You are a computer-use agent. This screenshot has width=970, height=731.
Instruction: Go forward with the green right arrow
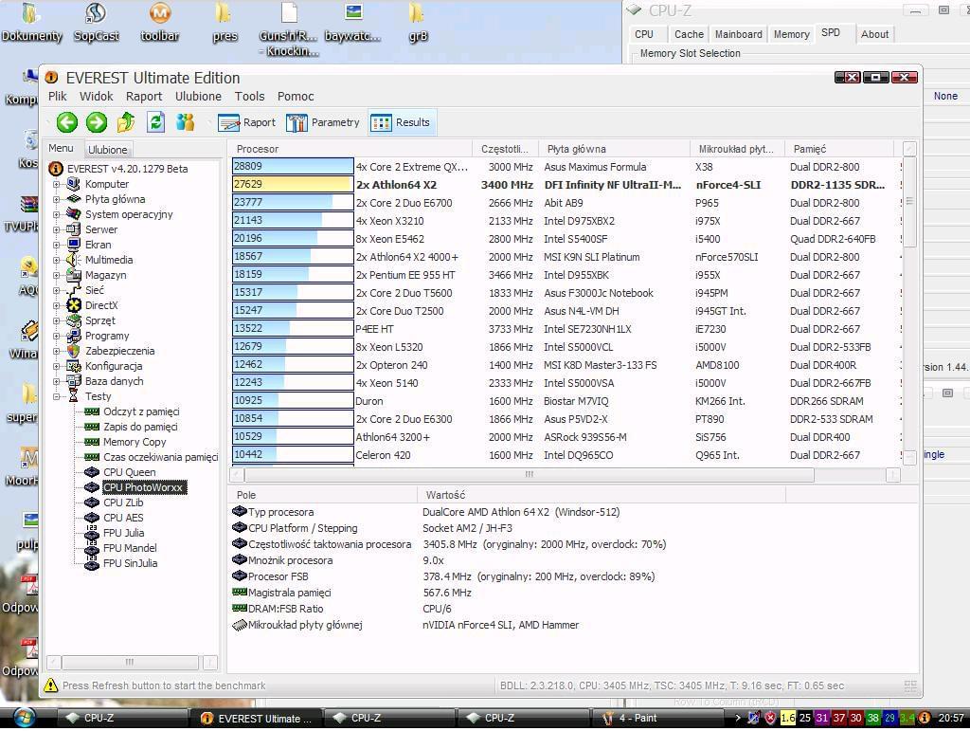click(96, 122)
